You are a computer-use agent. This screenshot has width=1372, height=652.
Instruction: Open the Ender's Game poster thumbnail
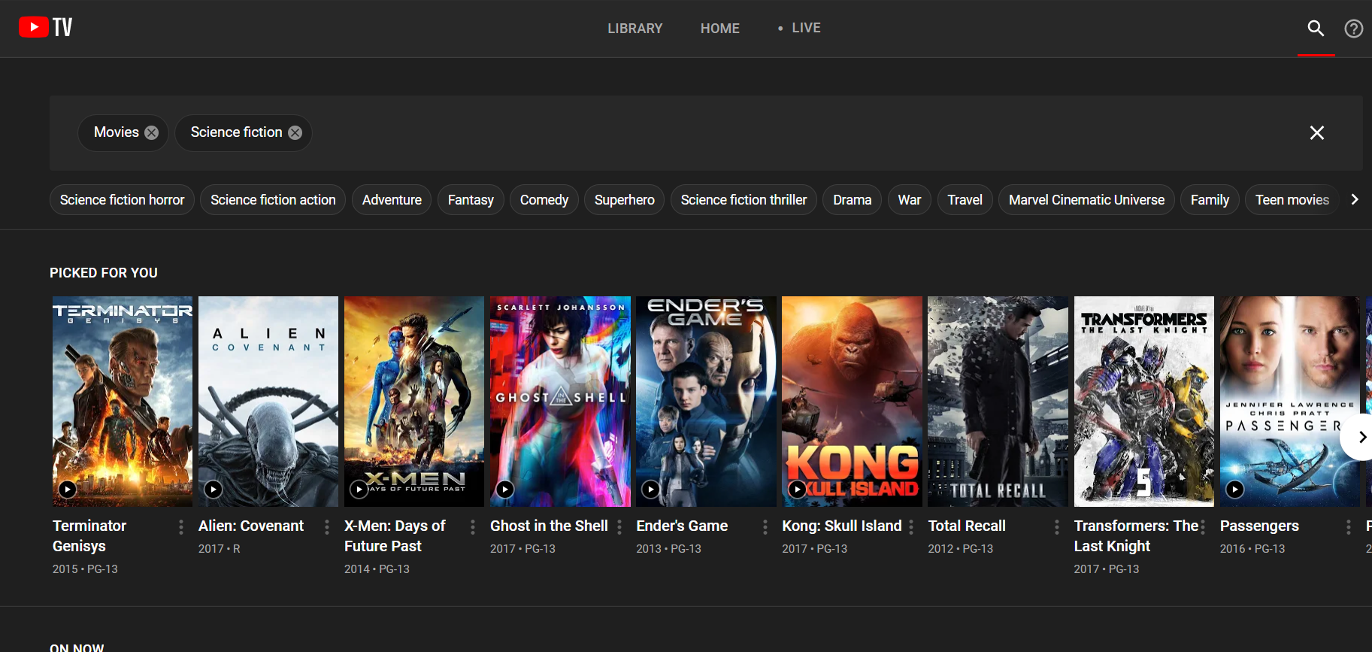coord(706,401)
